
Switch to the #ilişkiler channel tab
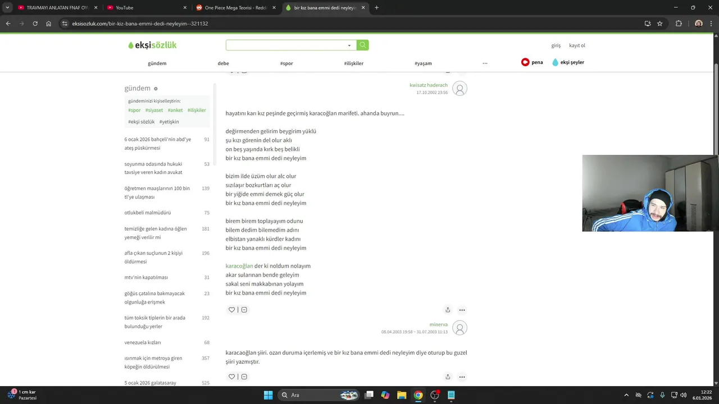coord(354,63)
